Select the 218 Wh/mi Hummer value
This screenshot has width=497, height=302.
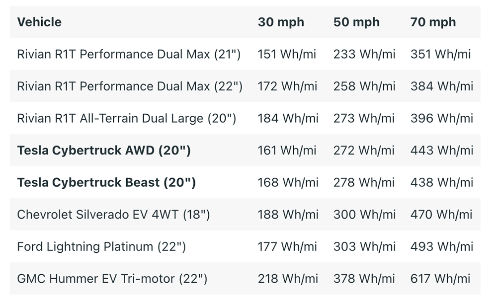pos(288,279)
